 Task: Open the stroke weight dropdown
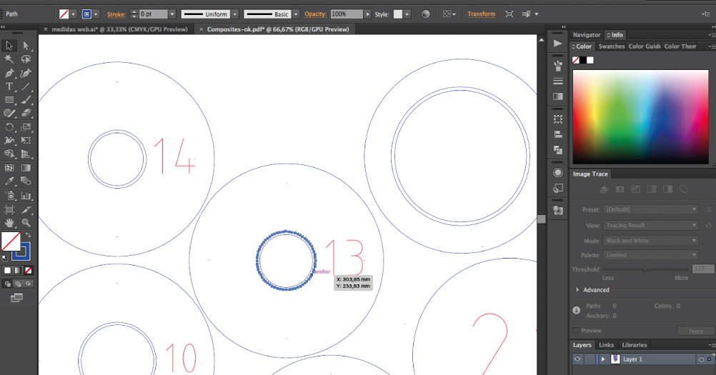172,14
